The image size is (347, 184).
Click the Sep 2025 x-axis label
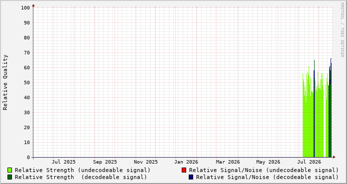click(x=105, y=162)
